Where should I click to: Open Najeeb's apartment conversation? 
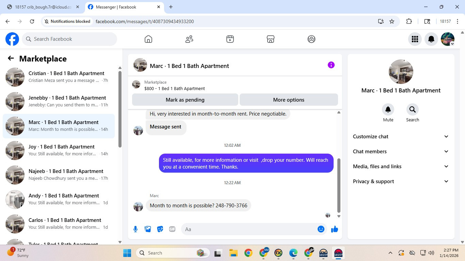coord(59,175)
